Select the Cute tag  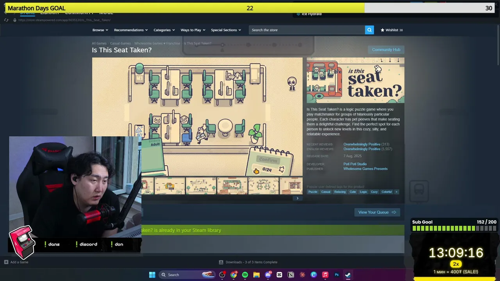click(x=353, y=192)
